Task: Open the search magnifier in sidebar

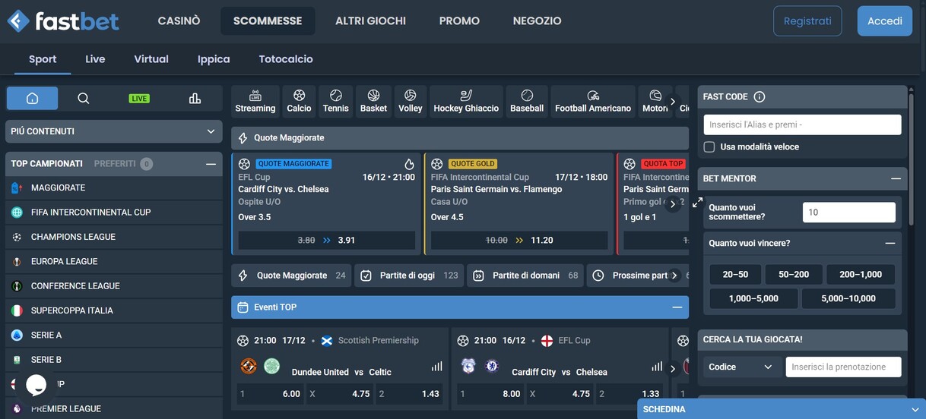Action: [84, 99]
